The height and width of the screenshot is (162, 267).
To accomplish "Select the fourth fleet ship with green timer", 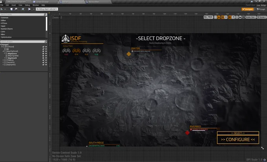I will 97,51.
